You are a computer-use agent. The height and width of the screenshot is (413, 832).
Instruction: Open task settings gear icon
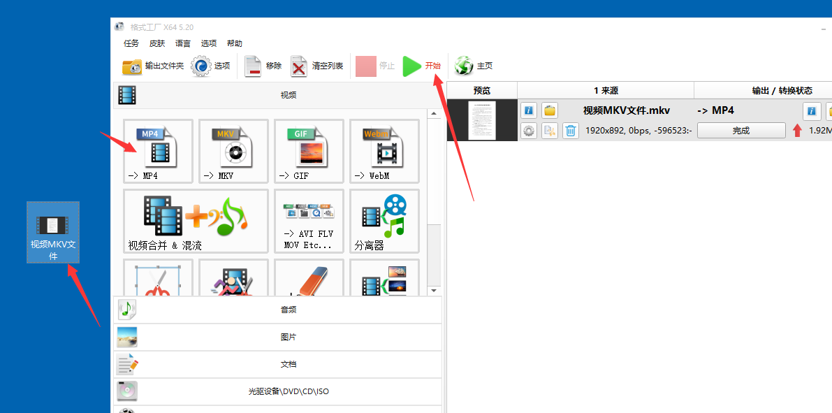click(x=529, y=131)
